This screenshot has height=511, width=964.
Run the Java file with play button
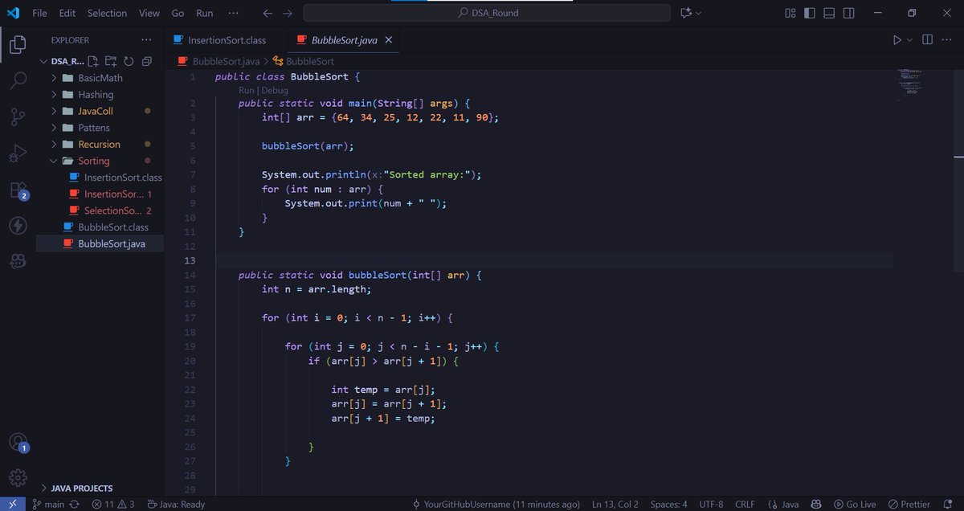[897, 39]
